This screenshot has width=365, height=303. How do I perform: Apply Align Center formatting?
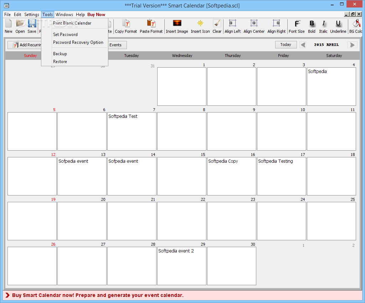tap(254, 26)
